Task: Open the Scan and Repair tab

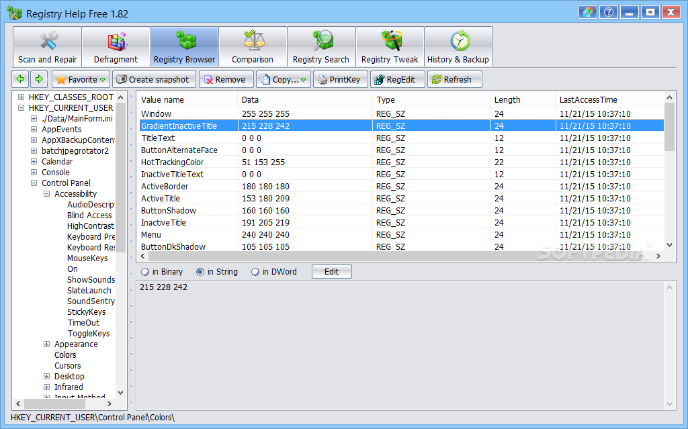Action: pos(48,46)
